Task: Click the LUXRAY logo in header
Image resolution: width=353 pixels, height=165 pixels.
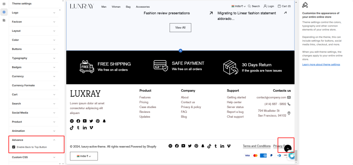Action: coord(82,6)
